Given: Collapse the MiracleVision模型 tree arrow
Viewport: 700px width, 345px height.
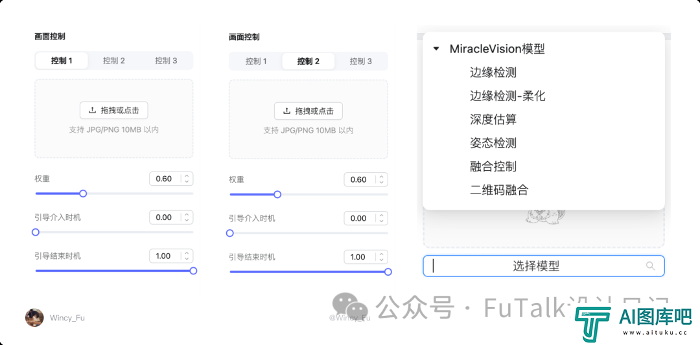Looking at the screenshot, I should point(436,49).
